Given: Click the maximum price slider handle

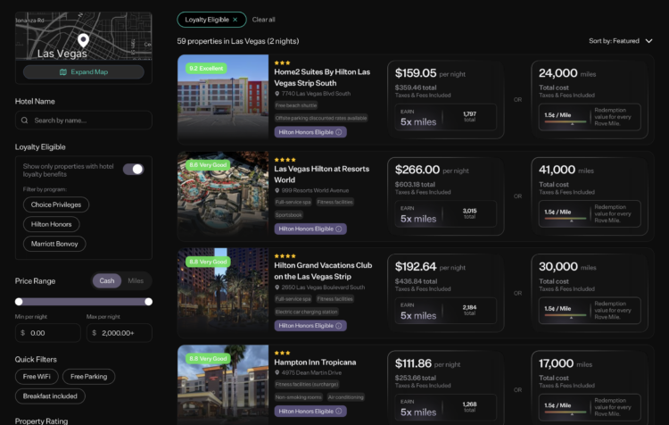Looking at the screenshot, I should [x=148, y=302].
